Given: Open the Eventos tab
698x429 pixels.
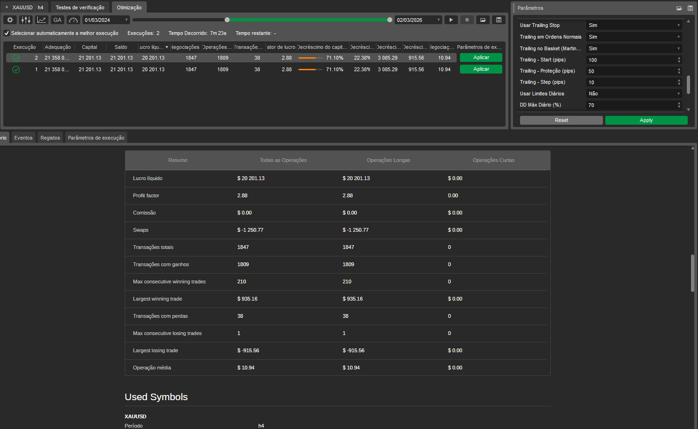Looking at the screenshot, I should 23,137.
